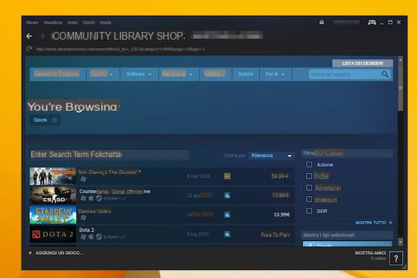
Task: Open the Giochi menu in menu bar
Action: pos(89,23)
